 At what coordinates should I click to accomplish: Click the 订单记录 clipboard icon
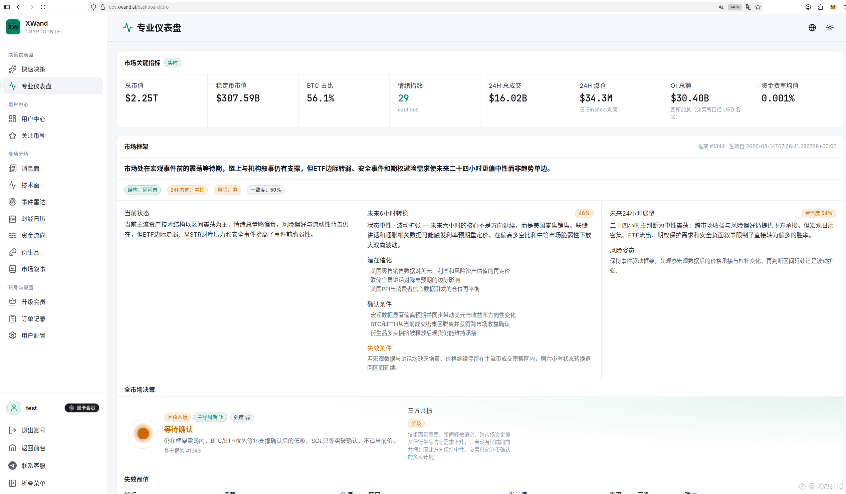12,319
